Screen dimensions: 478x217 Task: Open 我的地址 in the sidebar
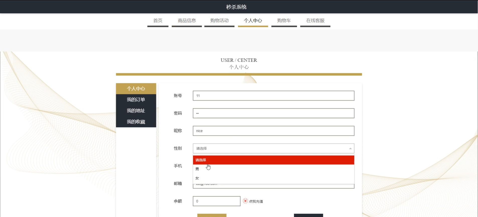[136, 111]
